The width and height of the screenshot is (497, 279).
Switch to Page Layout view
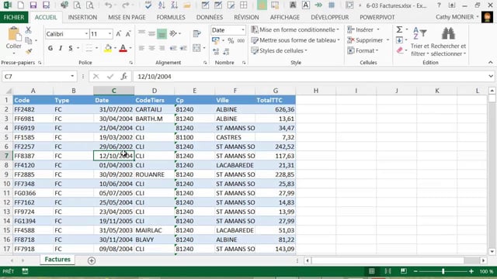pos(388,271)
